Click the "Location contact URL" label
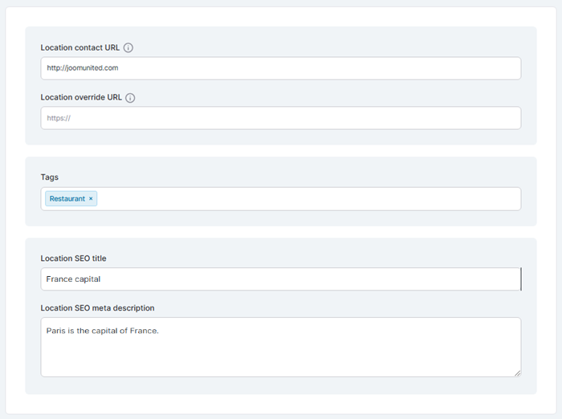 pos(79,48)
